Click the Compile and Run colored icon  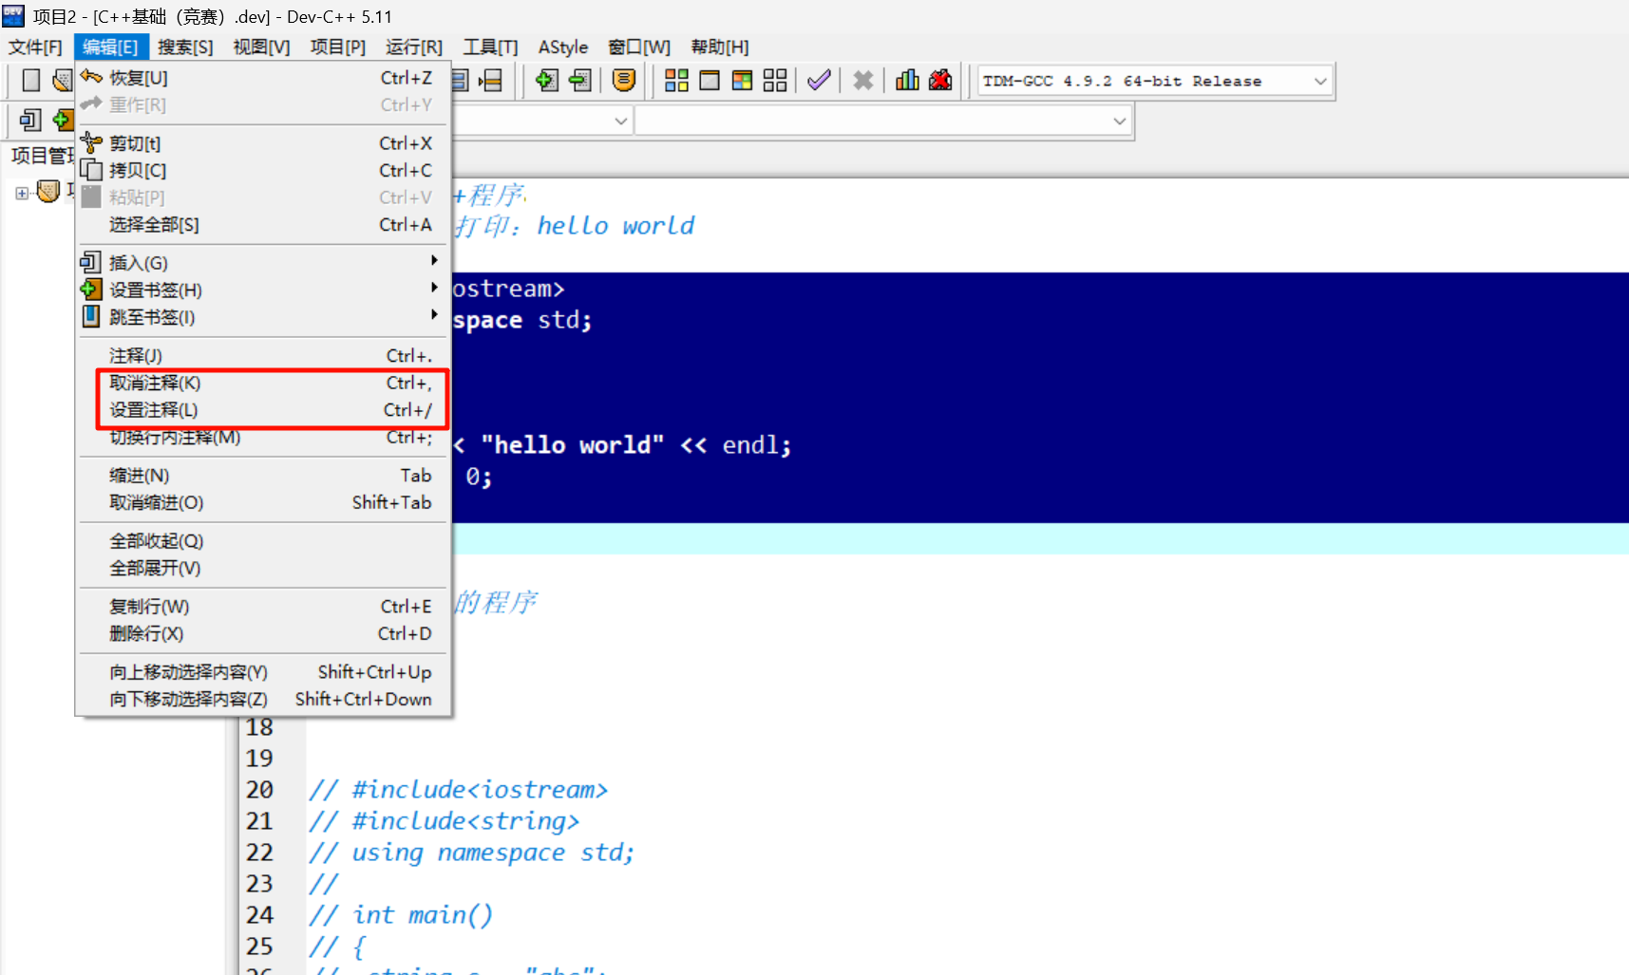[x=742, y=81]
